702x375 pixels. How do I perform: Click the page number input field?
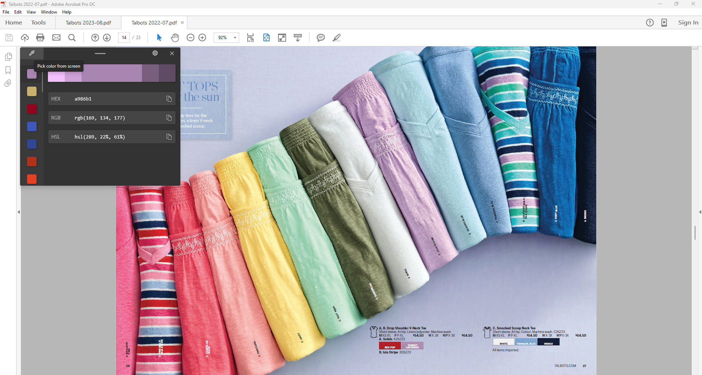tap(124, 38)
